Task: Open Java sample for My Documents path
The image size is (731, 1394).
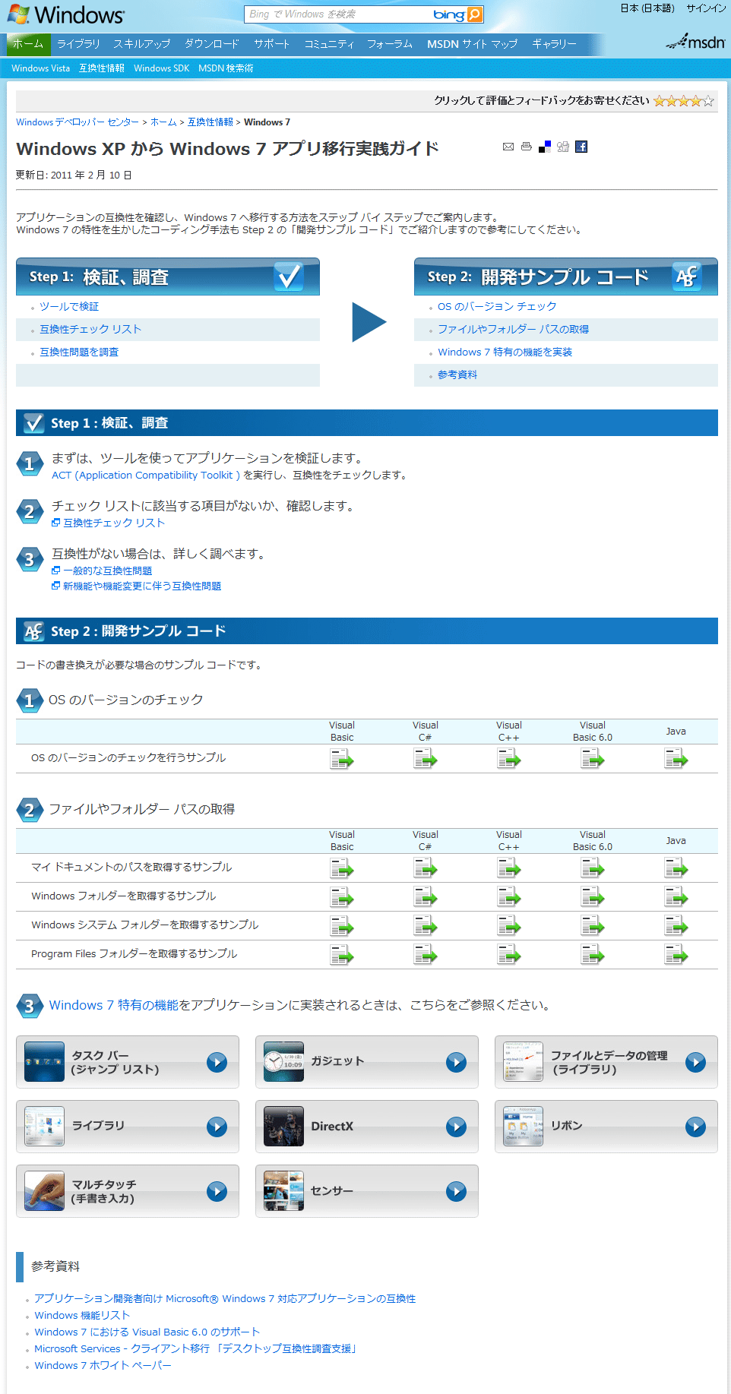Action: coord(676,868)
